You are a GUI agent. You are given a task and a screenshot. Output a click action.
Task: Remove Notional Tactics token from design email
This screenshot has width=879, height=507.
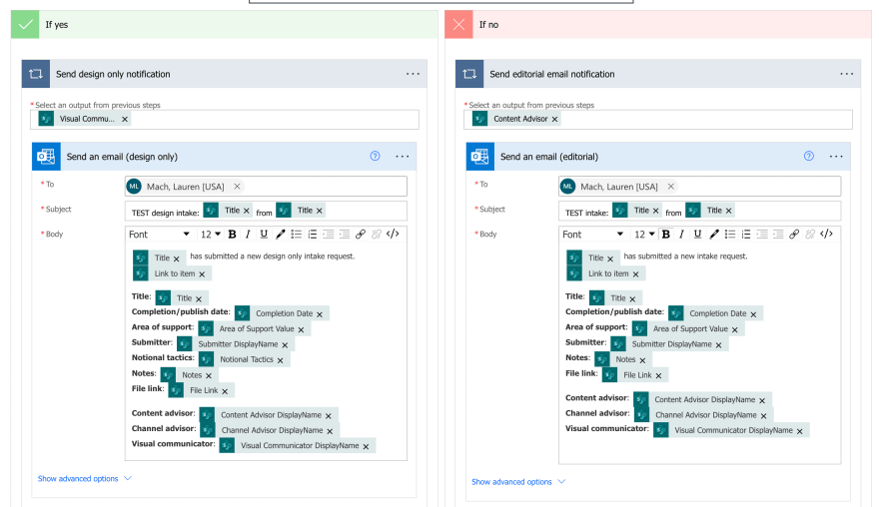[x=281, y=360]
